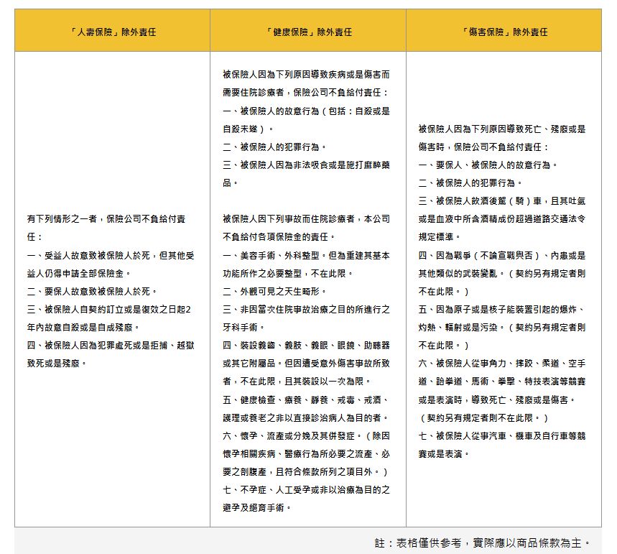Click the 「傷害保險」除外責任 column header
This screenshot has width=617, height=554.
point(504,32)
